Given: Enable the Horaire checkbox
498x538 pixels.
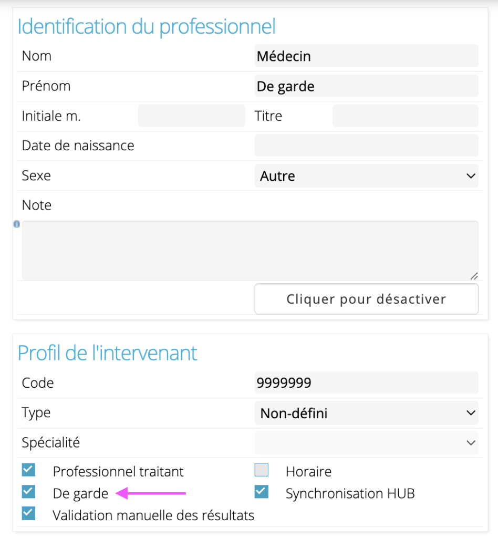Looking at the screenshot, I should point(262,470).
